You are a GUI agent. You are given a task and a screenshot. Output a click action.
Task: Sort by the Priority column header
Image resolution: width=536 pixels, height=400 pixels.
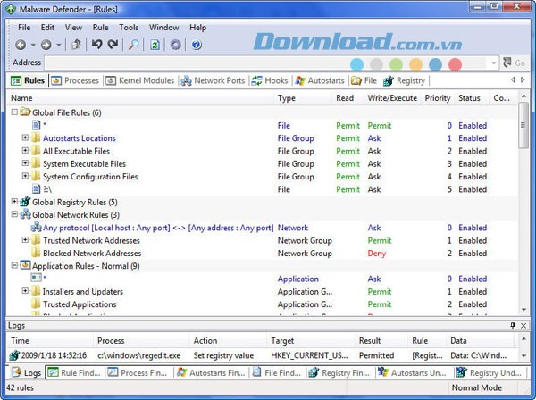pyautogui.click(x=437, y=98)
